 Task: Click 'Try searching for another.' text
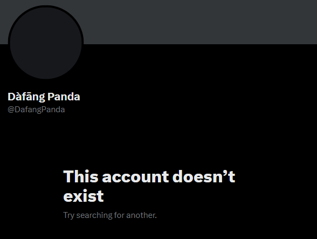point(110,215)
